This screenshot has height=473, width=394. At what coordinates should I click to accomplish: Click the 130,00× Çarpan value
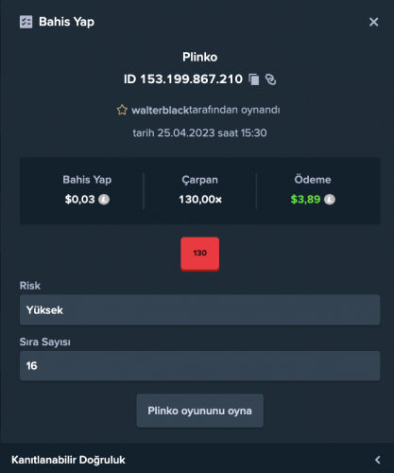pyautogui.click(x=200, y=200)
